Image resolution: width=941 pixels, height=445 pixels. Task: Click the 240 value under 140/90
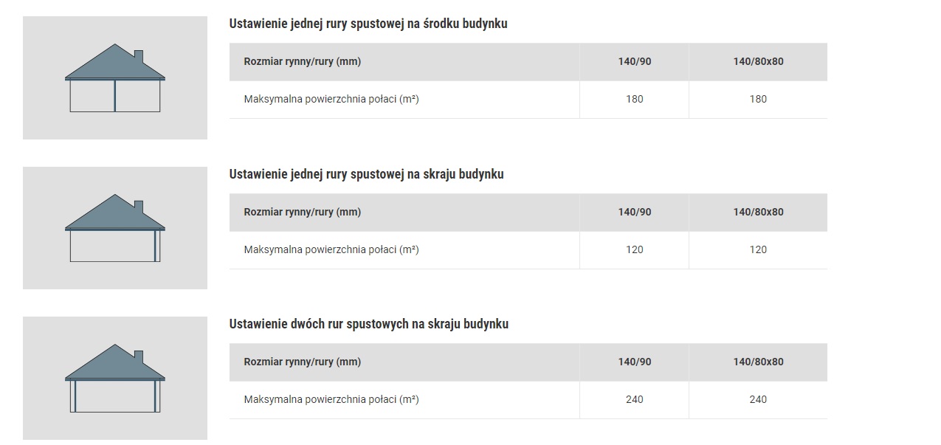[x=635, y=399]
